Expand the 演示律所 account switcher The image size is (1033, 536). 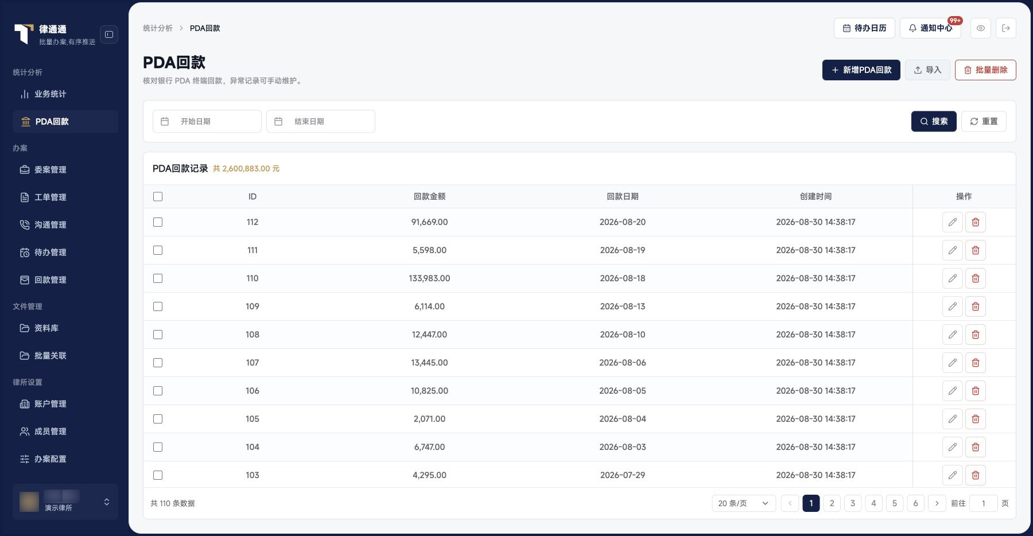pos(65,502)
